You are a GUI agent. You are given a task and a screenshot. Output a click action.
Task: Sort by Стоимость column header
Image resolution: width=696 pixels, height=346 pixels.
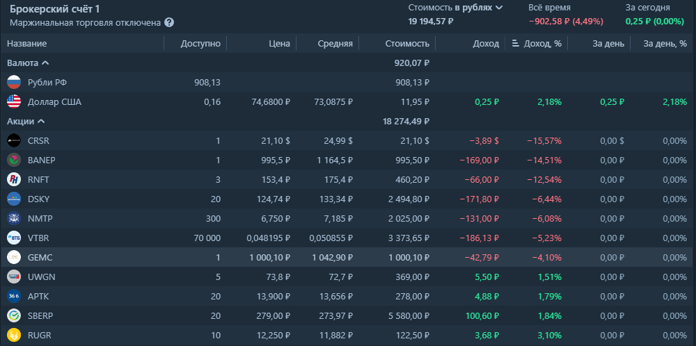coord(407,43)
